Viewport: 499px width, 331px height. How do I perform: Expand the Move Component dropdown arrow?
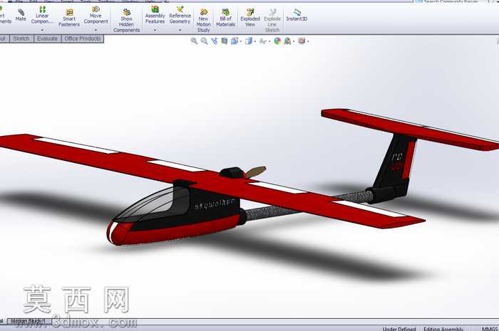96,30
